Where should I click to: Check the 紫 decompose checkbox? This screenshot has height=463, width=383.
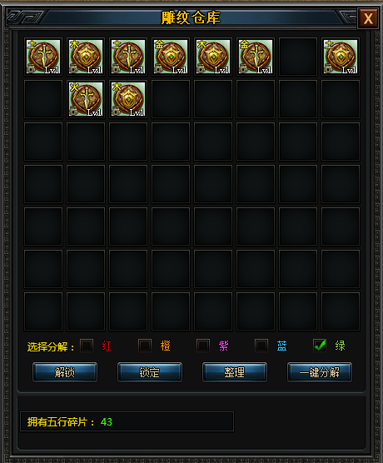(x=203, y=346)
